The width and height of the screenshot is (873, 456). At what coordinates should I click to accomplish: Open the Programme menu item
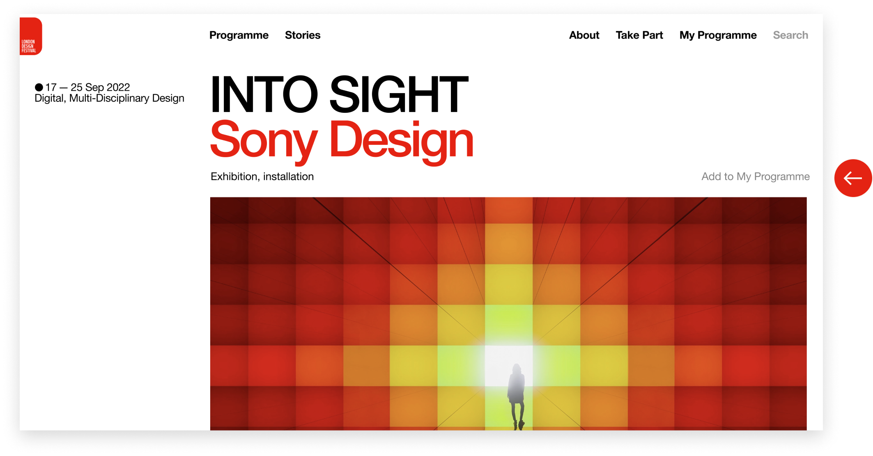coord(239,35)
